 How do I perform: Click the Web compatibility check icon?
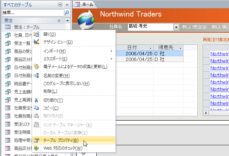click(36, 148)
